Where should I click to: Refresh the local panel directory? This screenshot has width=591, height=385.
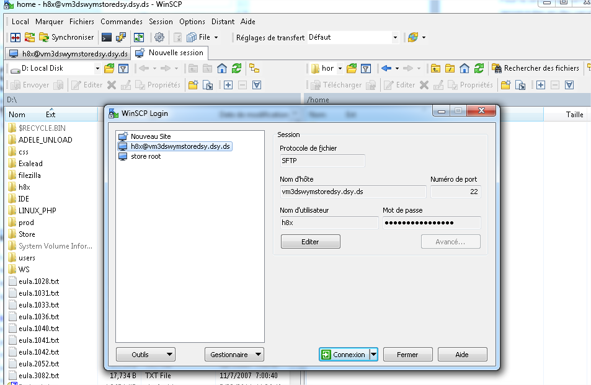(236, 69)
